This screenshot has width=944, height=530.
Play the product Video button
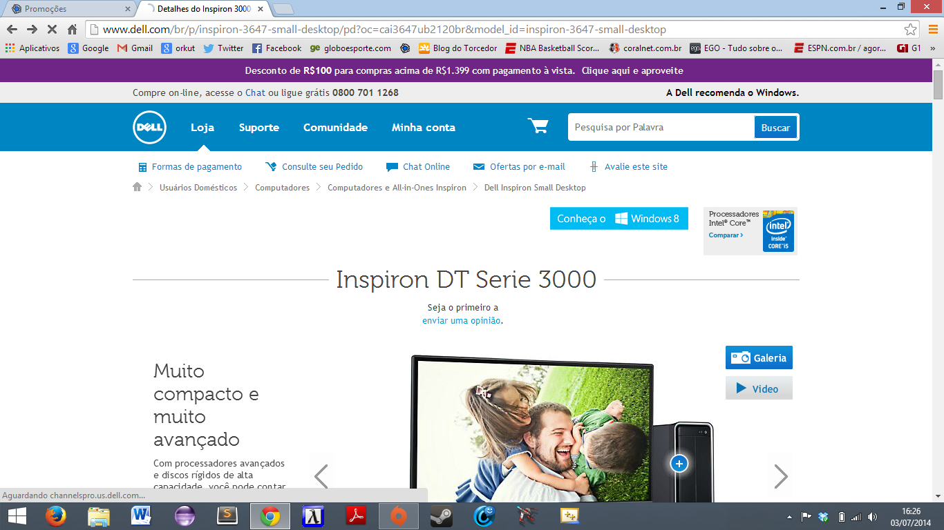759,388
